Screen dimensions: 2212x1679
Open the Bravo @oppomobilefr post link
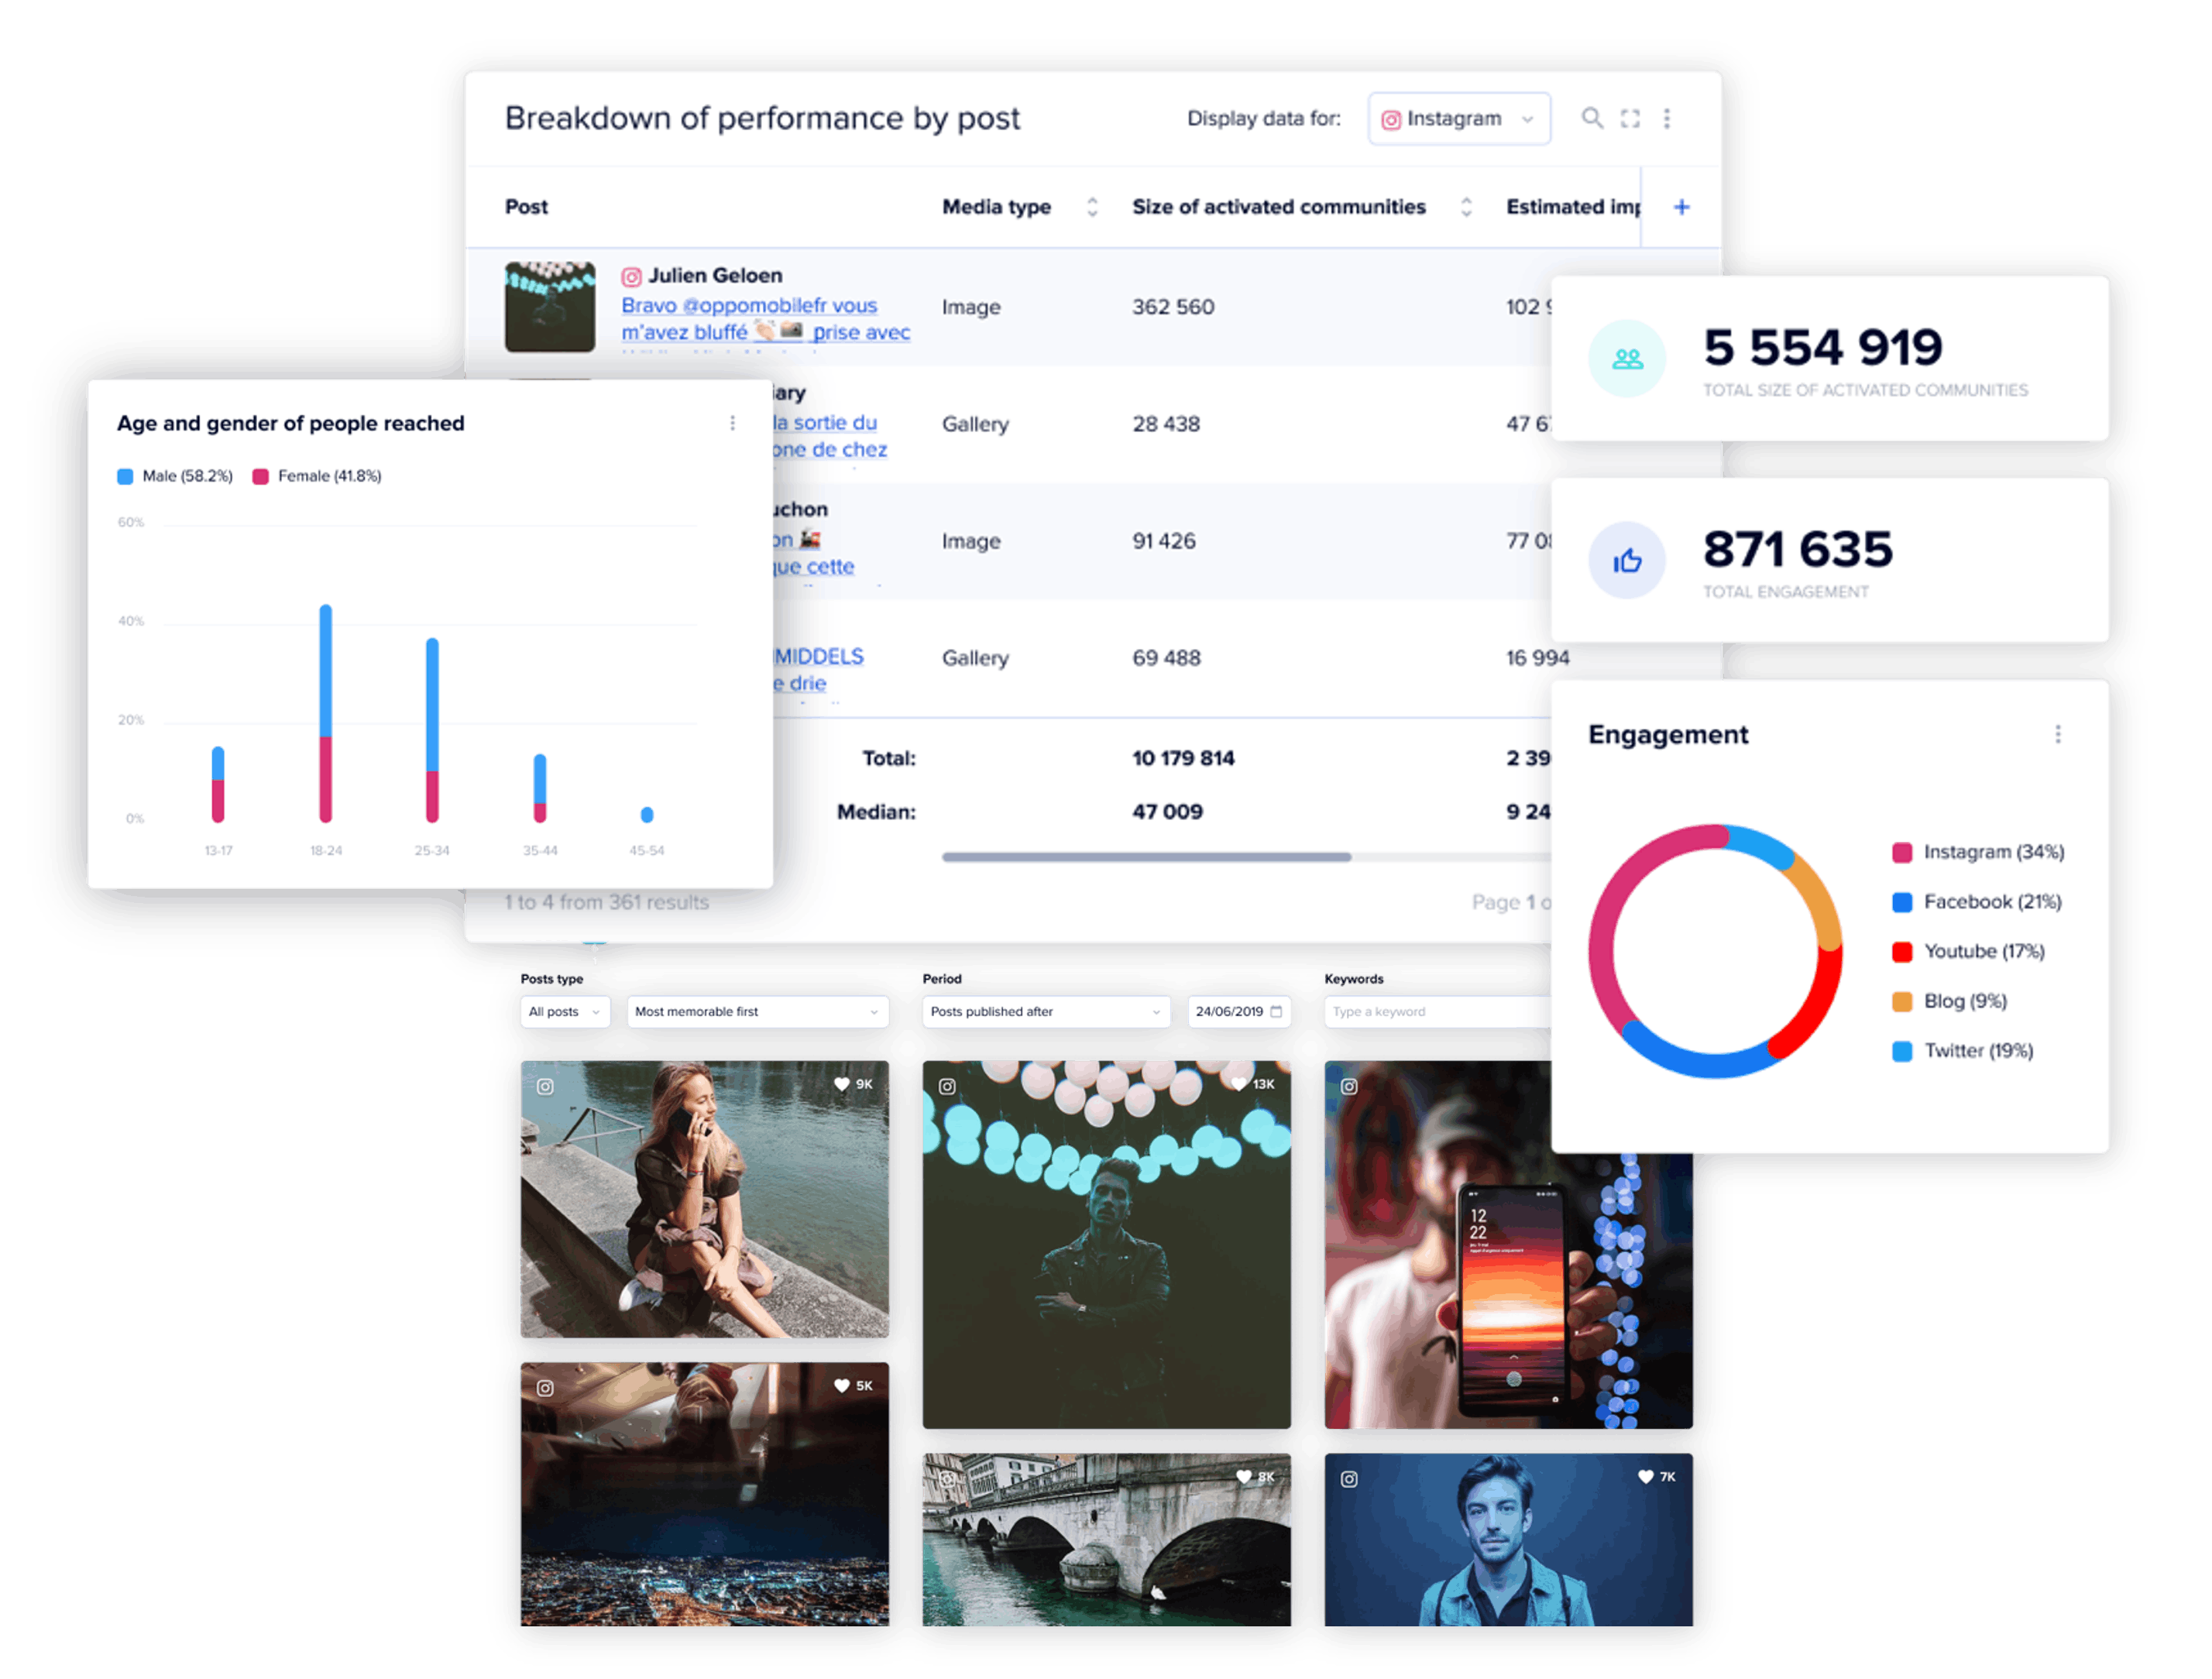(749, 305)
